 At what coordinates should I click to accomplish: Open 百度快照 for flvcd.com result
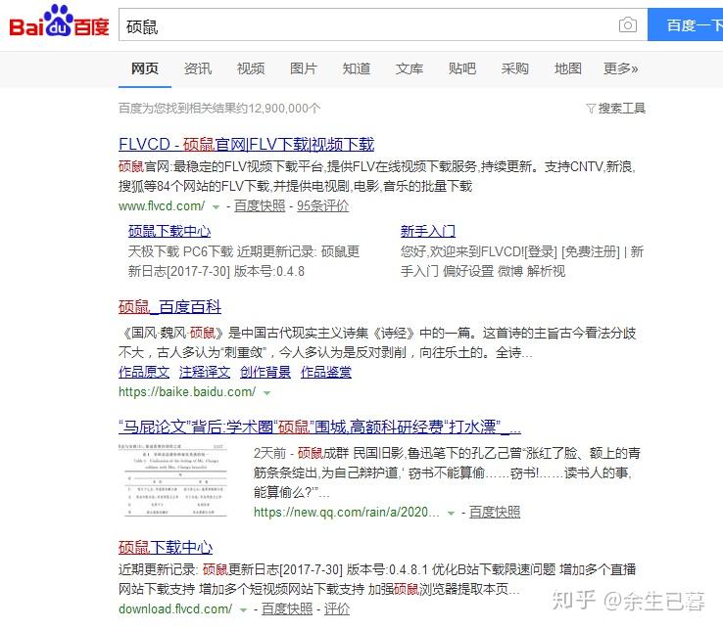click(260, 205)
